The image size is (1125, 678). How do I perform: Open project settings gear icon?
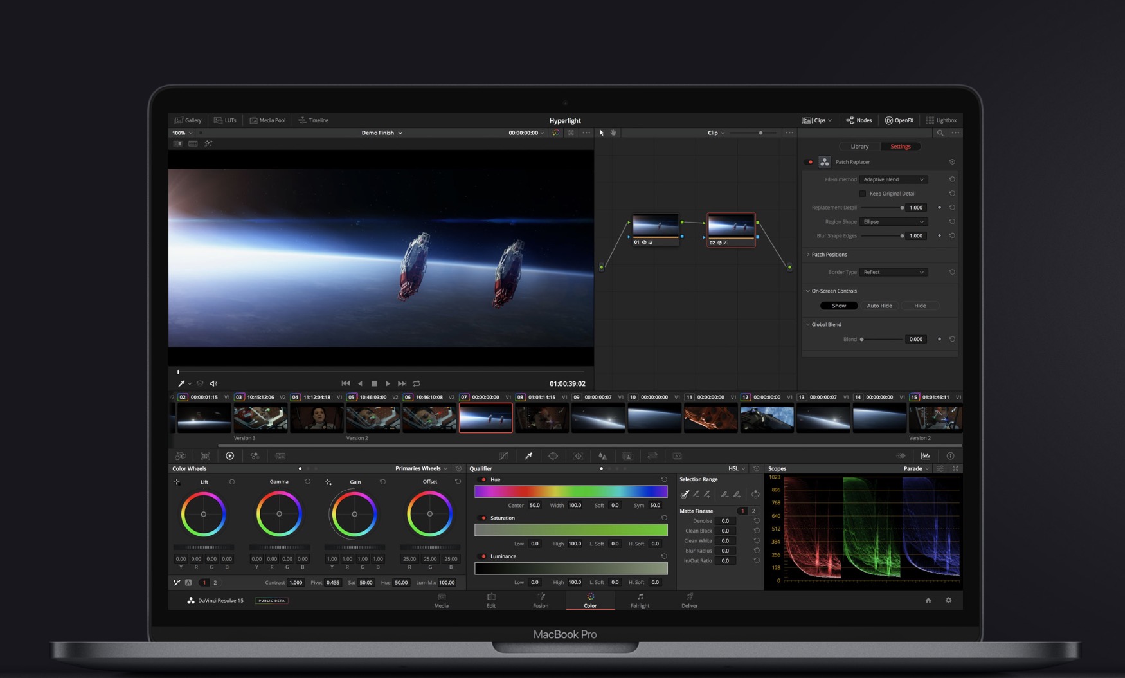948,600
